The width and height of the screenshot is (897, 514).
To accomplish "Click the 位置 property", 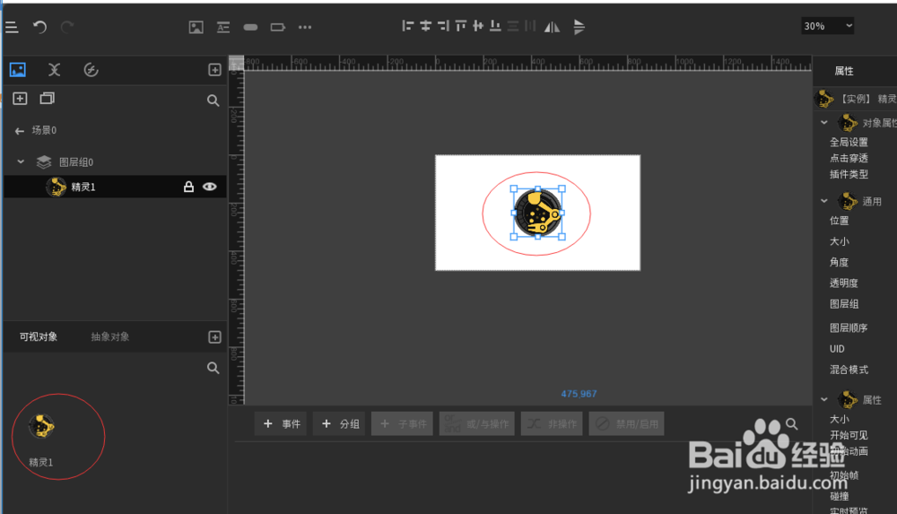I will tap(840, 221).
